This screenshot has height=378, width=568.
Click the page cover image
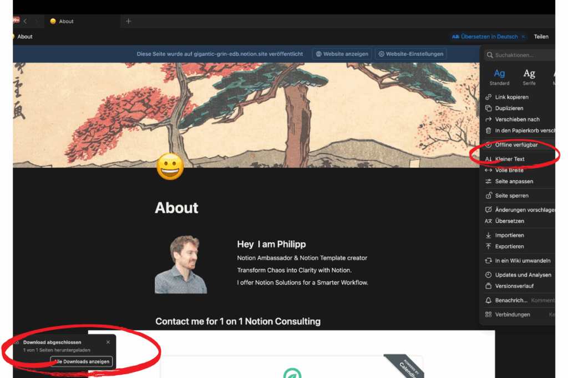(x=246, y=115)
